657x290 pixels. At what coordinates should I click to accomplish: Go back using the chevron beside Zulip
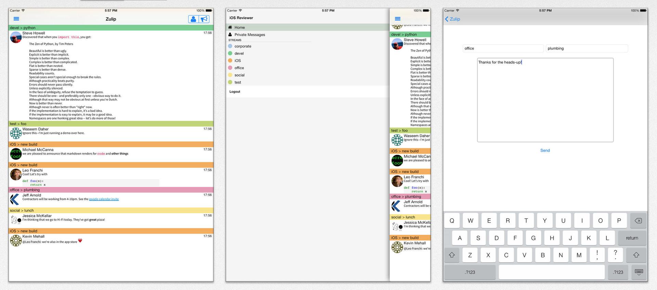pos(447,19)
